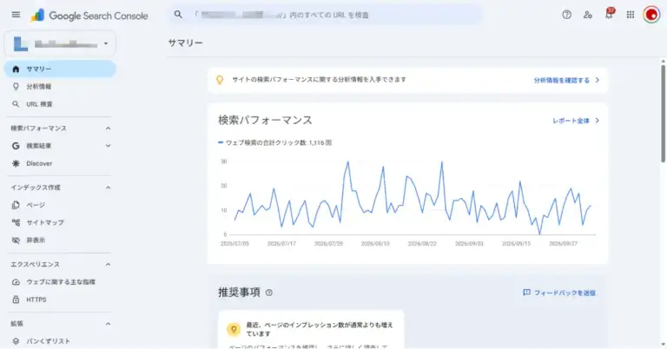Open URL 検査 in the sidebar

[60, 104]
